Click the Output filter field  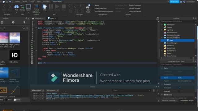131,90
